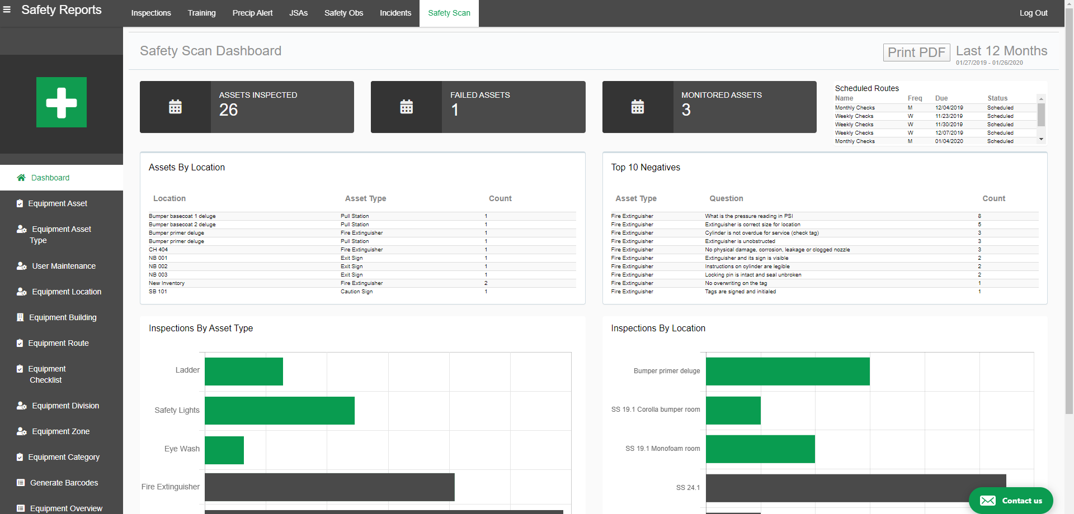Click the Equipment Division icon
This screenshot has width=1074, height=514.
point(22,406)
